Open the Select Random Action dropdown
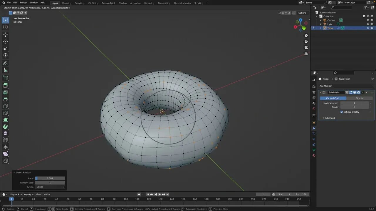The height and width of the screenshot is (211, 376). (x=50, y=187)
